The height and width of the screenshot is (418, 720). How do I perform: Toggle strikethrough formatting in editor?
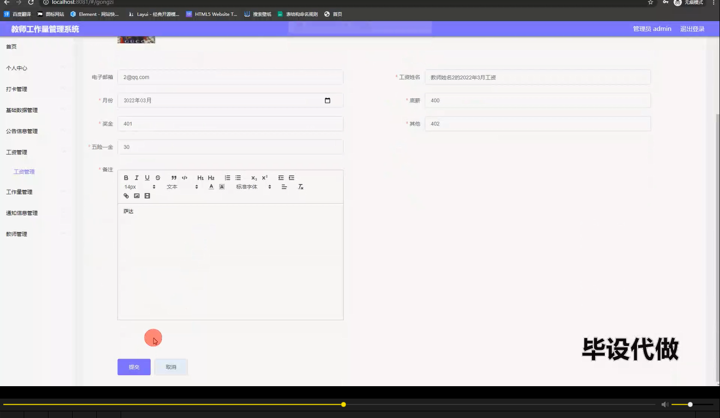coord(158,178)
